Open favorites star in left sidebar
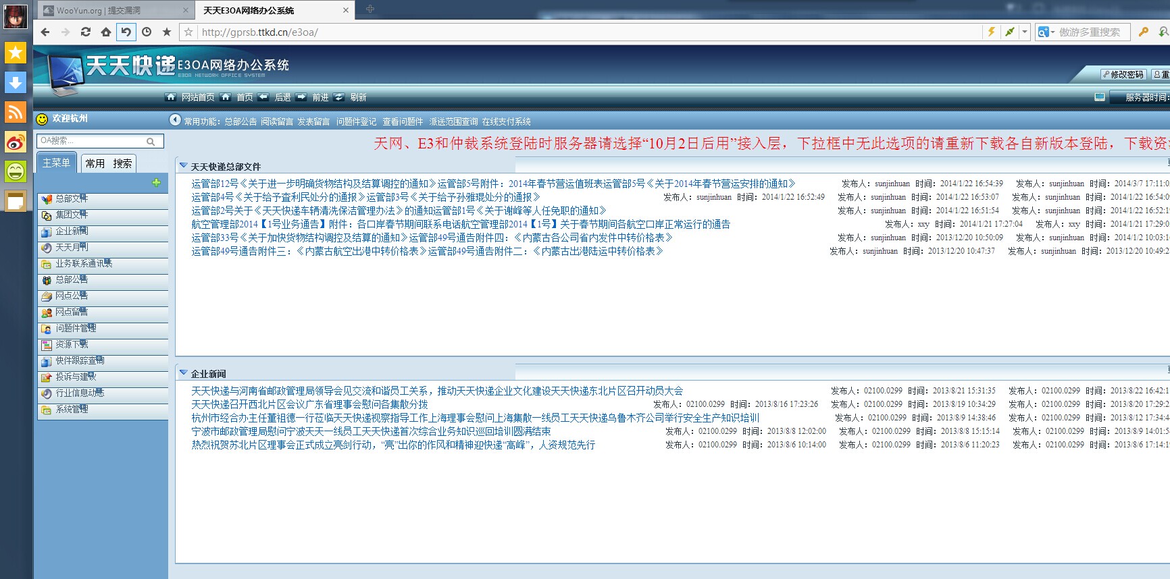Image resolution: width=1170 pixels, height=579 pixels. (16, 52)
